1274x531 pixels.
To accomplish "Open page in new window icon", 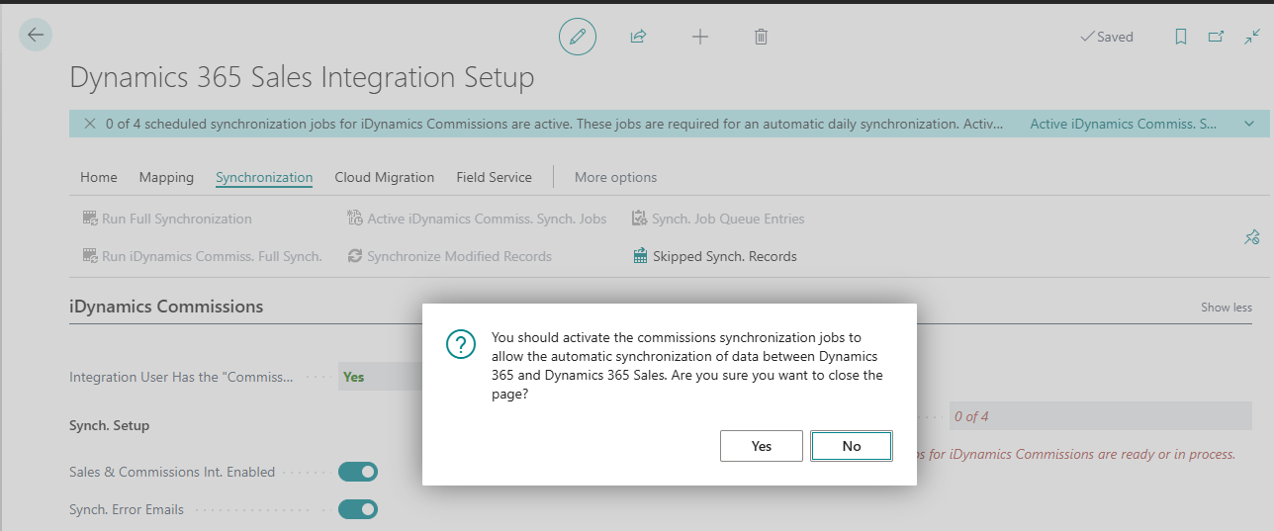I will coord(1216,37).
